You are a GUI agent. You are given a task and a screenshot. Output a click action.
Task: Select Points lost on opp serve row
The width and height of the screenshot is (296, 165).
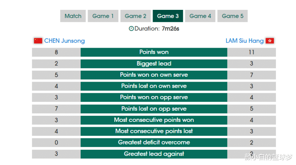click(x=154, y=109)
